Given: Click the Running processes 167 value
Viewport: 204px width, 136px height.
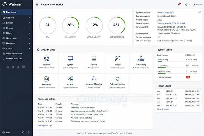Looking at the screenshot, I should (159, 37).
